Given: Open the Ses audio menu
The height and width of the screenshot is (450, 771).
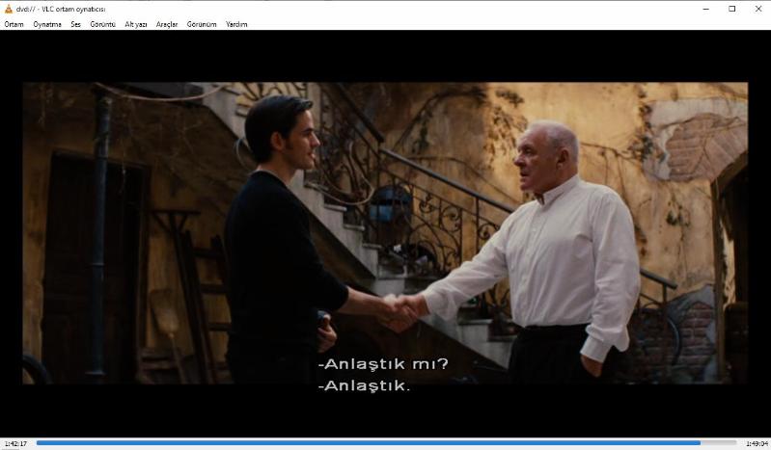Looking at the screenshot, I should click(75, 24).
